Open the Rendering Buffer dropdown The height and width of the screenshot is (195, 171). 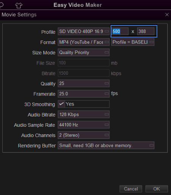[106, 145]
